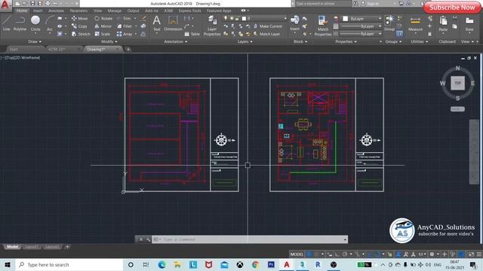Expand the Layers panel
This screenshot has height=271, width=483.
245,41
